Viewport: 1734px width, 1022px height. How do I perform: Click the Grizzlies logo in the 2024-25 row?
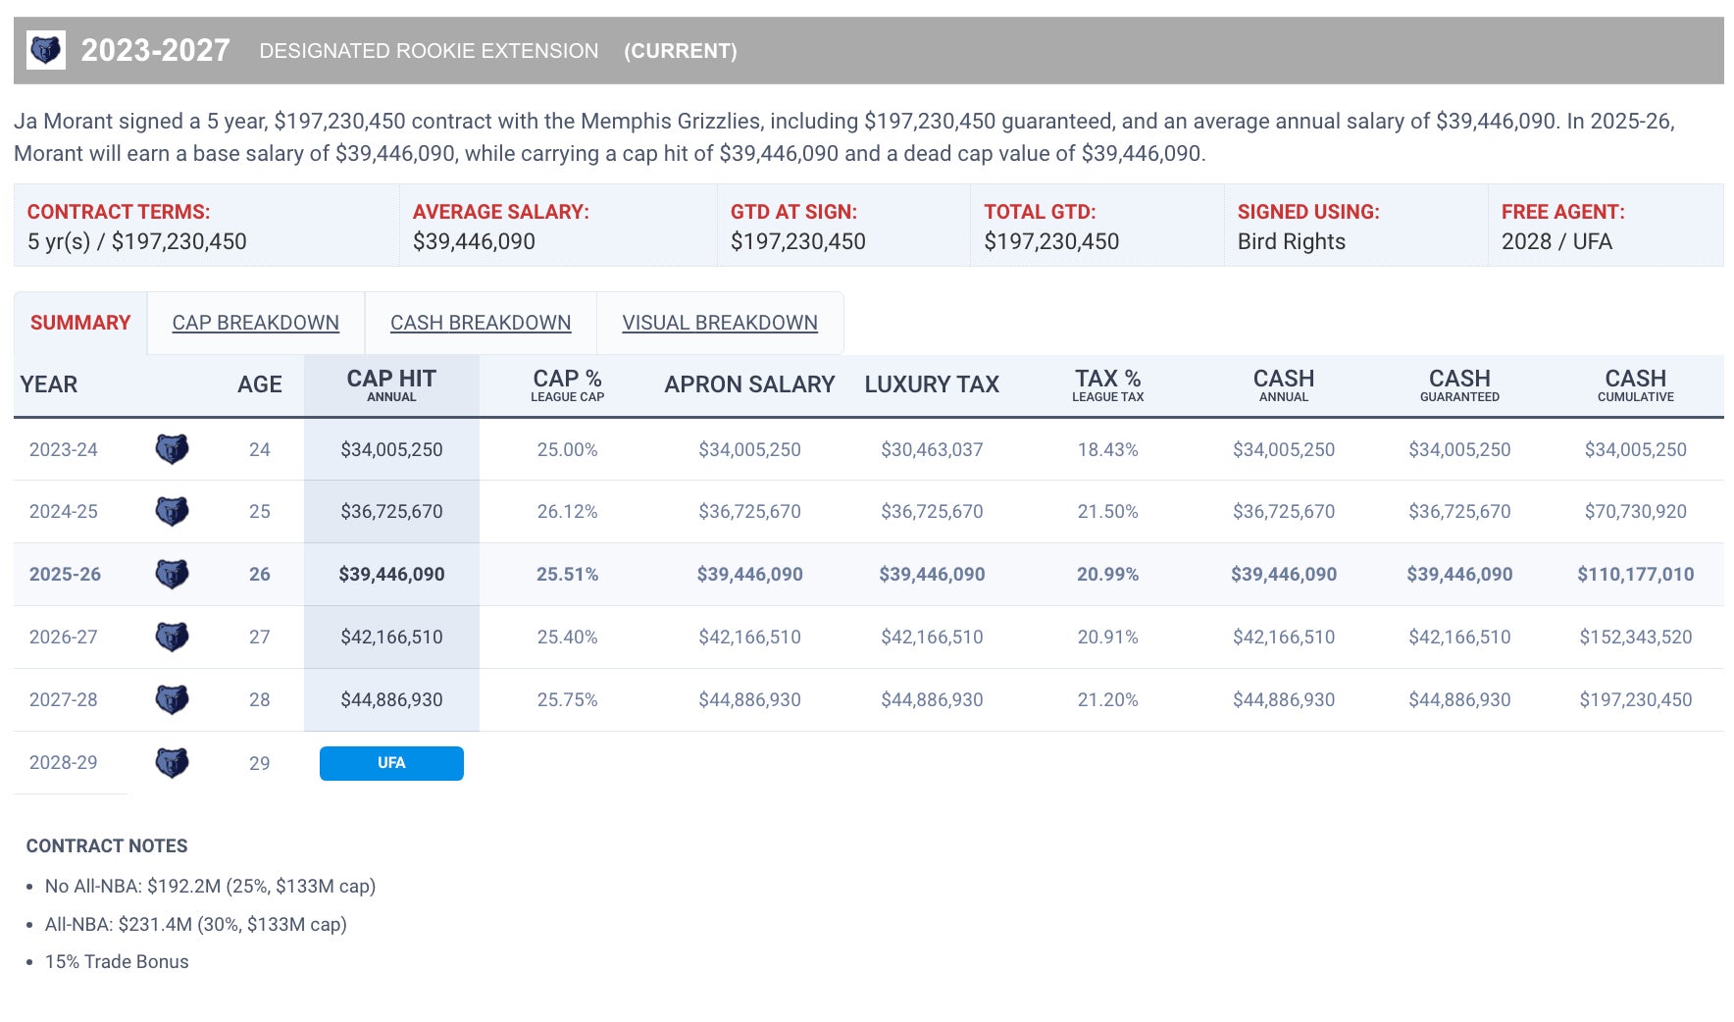[x=172, y=511]
